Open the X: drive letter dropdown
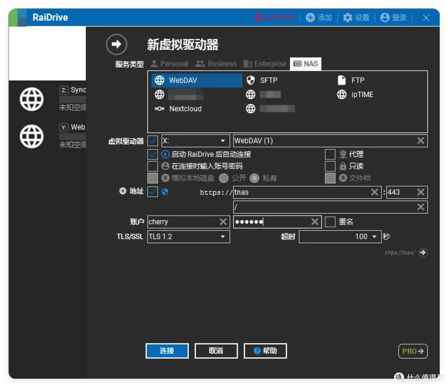The height and width of the screenshot is (387, 448). pyautogui.click(x=196, y=141)
